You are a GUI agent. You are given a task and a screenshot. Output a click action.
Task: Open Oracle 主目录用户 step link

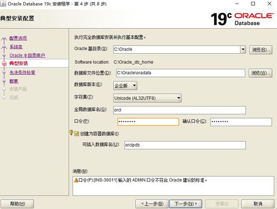[27, 55]
